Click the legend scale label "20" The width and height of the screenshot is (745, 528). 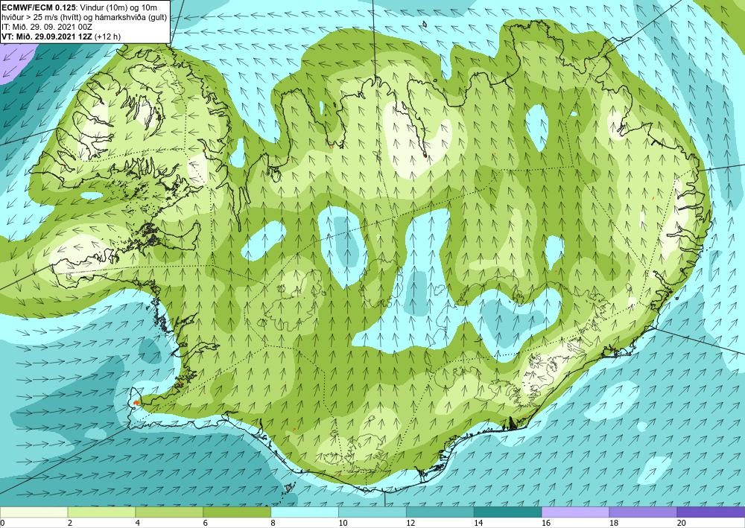(x=682, y=524)
